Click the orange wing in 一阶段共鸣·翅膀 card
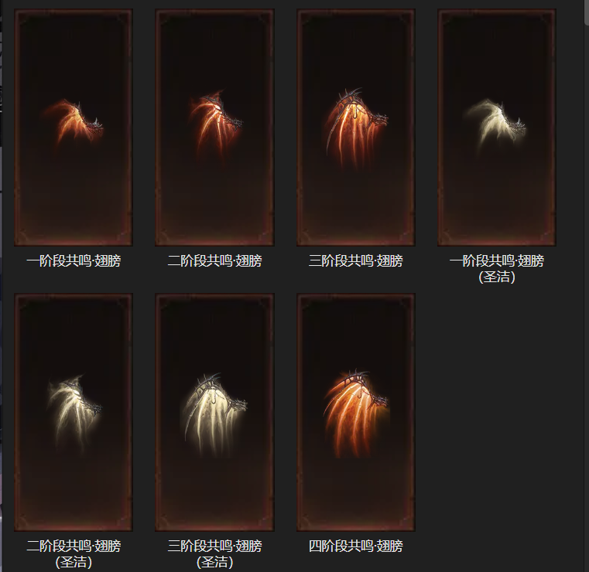 click(x=73, y=122)
